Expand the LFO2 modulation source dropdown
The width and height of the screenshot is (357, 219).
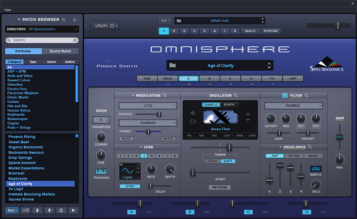click(x=148, y=106)
